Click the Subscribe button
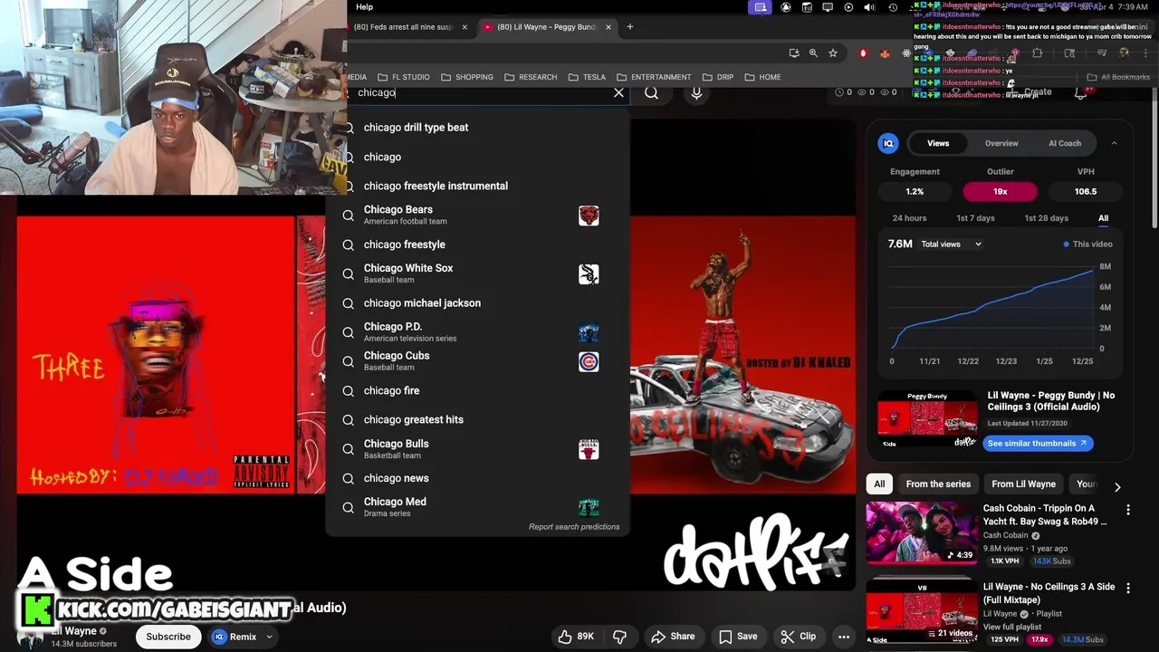This screenshot has height=652, width=1159. [168, 637]
